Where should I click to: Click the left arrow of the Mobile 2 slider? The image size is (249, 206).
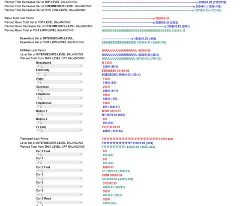point(38,122)
